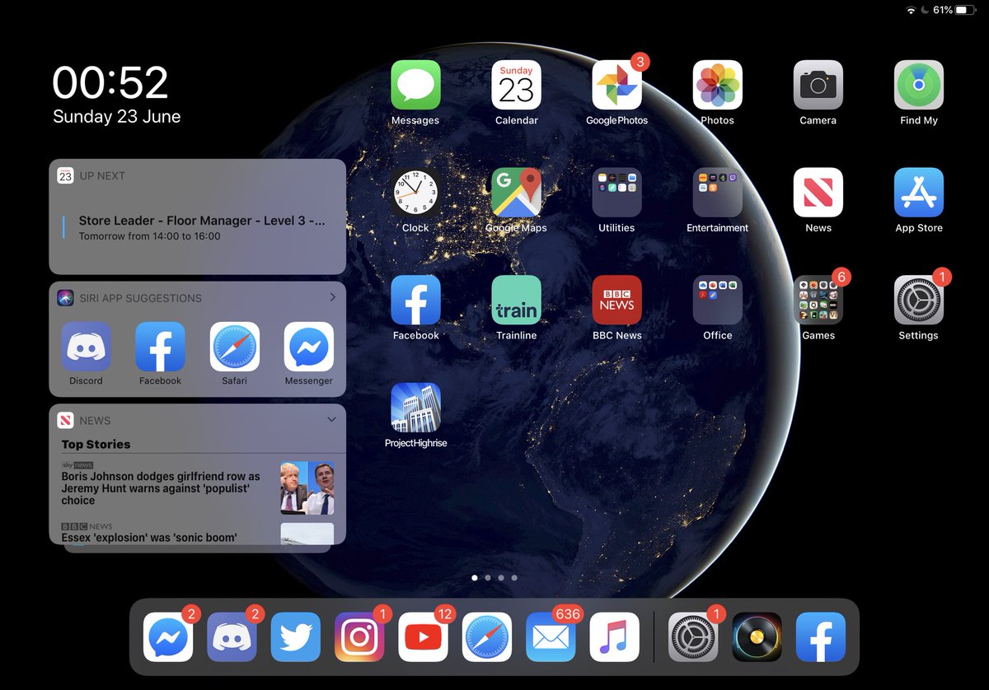The height and width of the screenshot is (690, 989).
Task: Open the Google Photos app
Action: click(616, 86)
